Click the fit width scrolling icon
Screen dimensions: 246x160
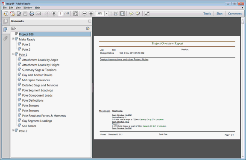click(x=116, y=14)
